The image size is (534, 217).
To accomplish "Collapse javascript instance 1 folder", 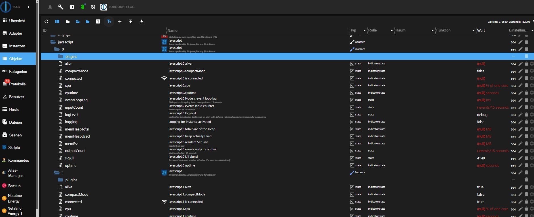I will (x=57, y=172).
